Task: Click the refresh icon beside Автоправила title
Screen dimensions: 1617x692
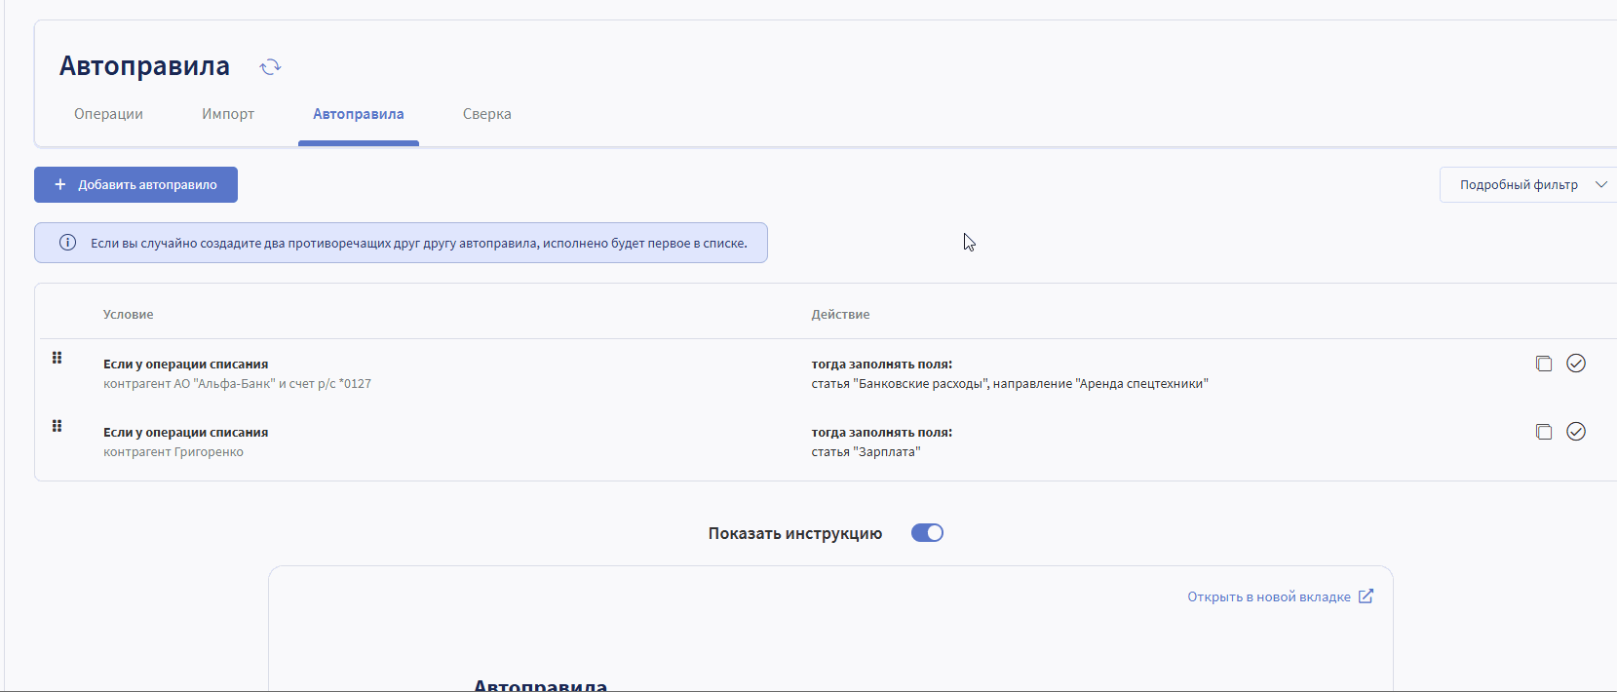Action: (x=270, y=66)
